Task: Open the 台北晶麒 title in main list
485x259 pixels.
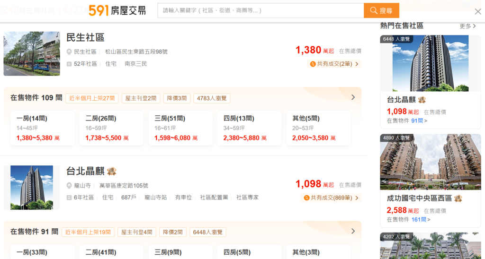Action: click(x=85, y=171)
